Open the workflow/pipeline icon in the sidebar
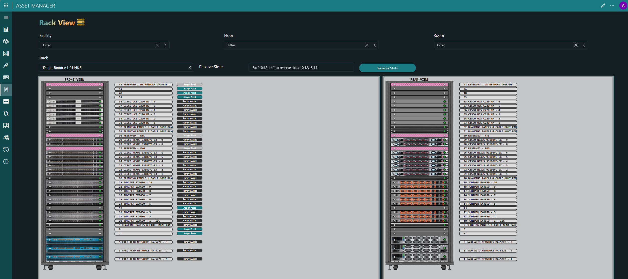628x279 pixels. coord(6,113)
